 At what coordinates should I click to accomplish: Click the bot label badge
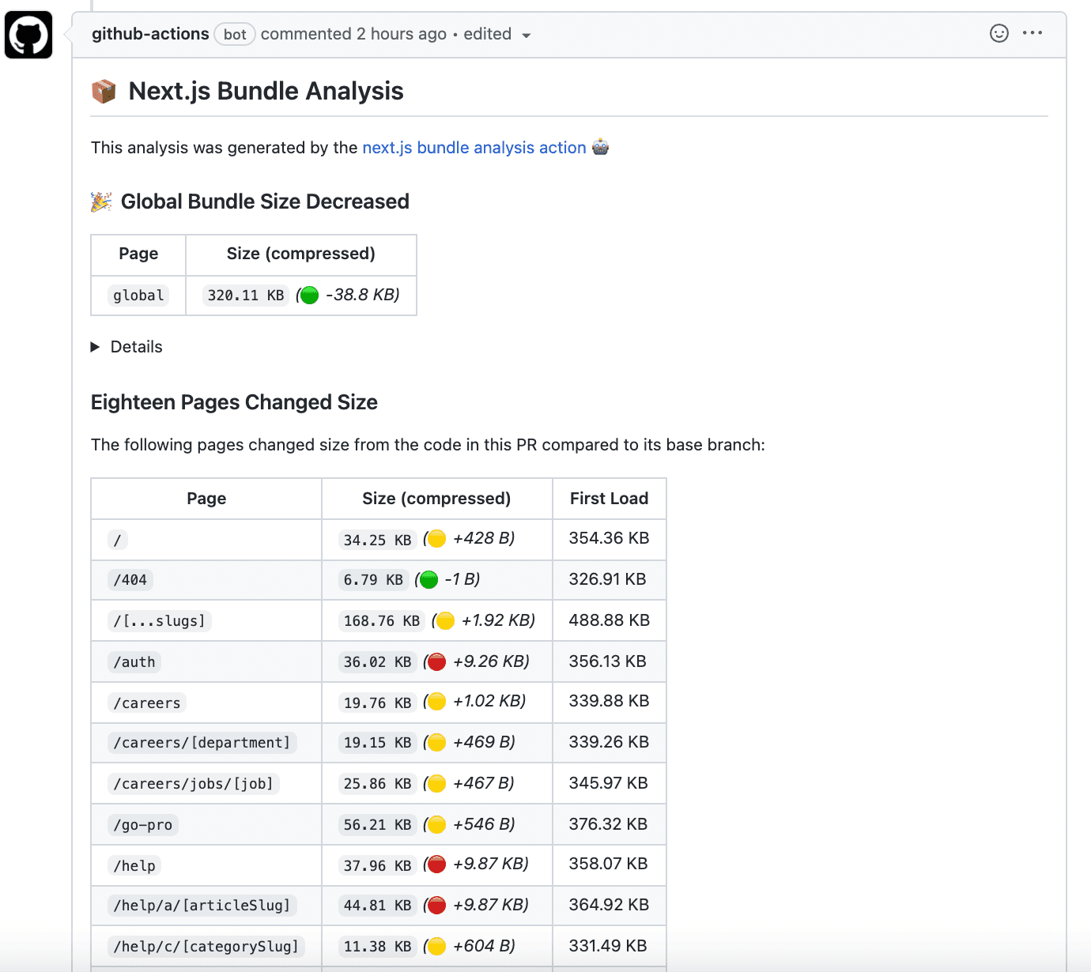[235, 34]
